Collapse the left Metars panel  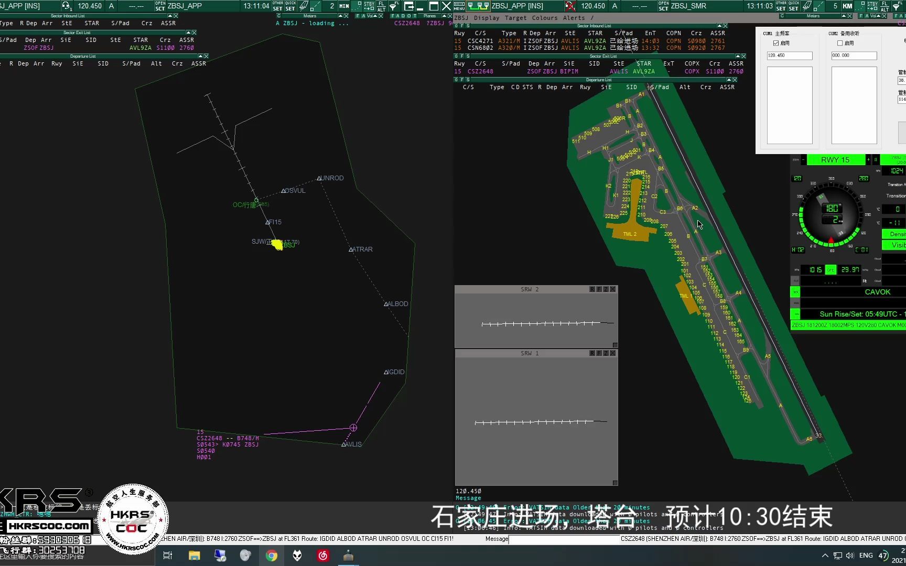[x=339, y=16]
